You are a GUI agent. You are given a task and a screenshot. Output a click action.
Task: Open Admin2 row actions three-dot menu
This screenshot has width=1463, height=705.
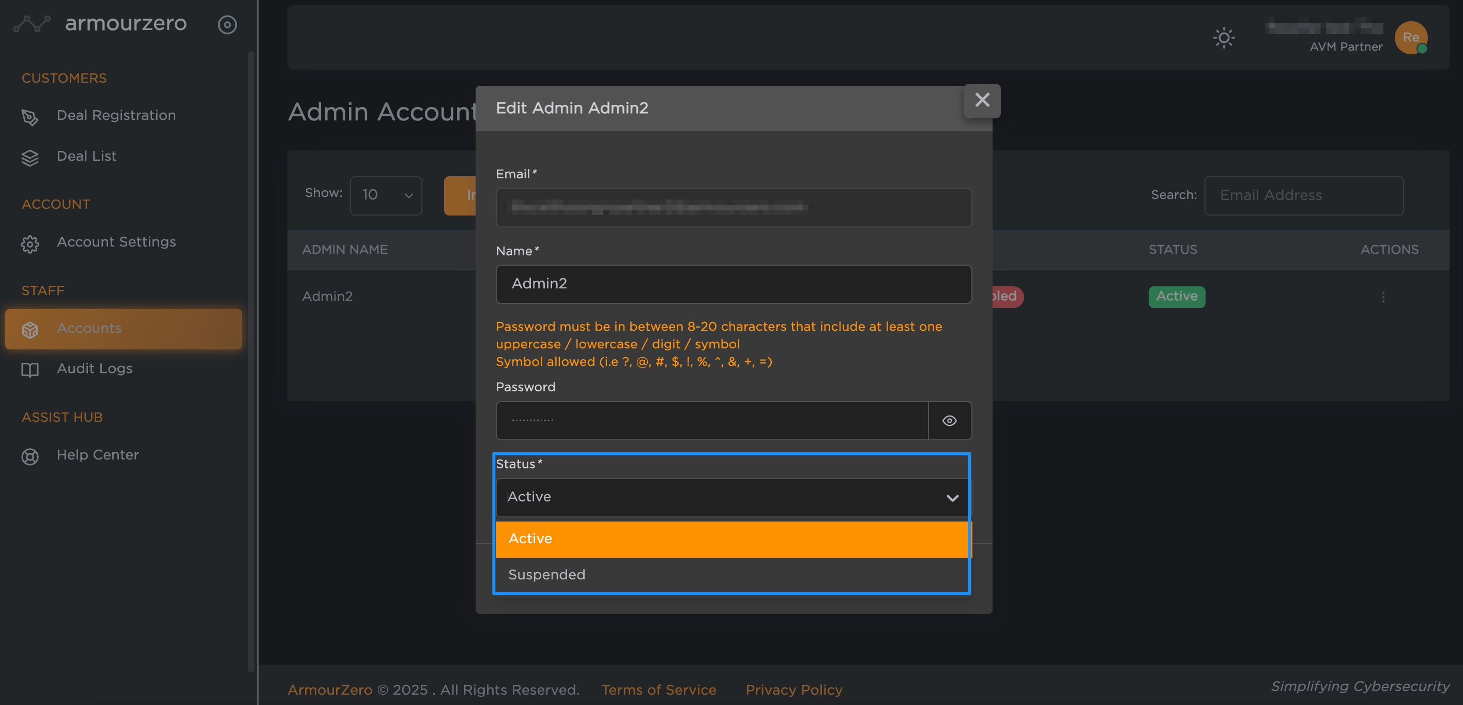1383,297
